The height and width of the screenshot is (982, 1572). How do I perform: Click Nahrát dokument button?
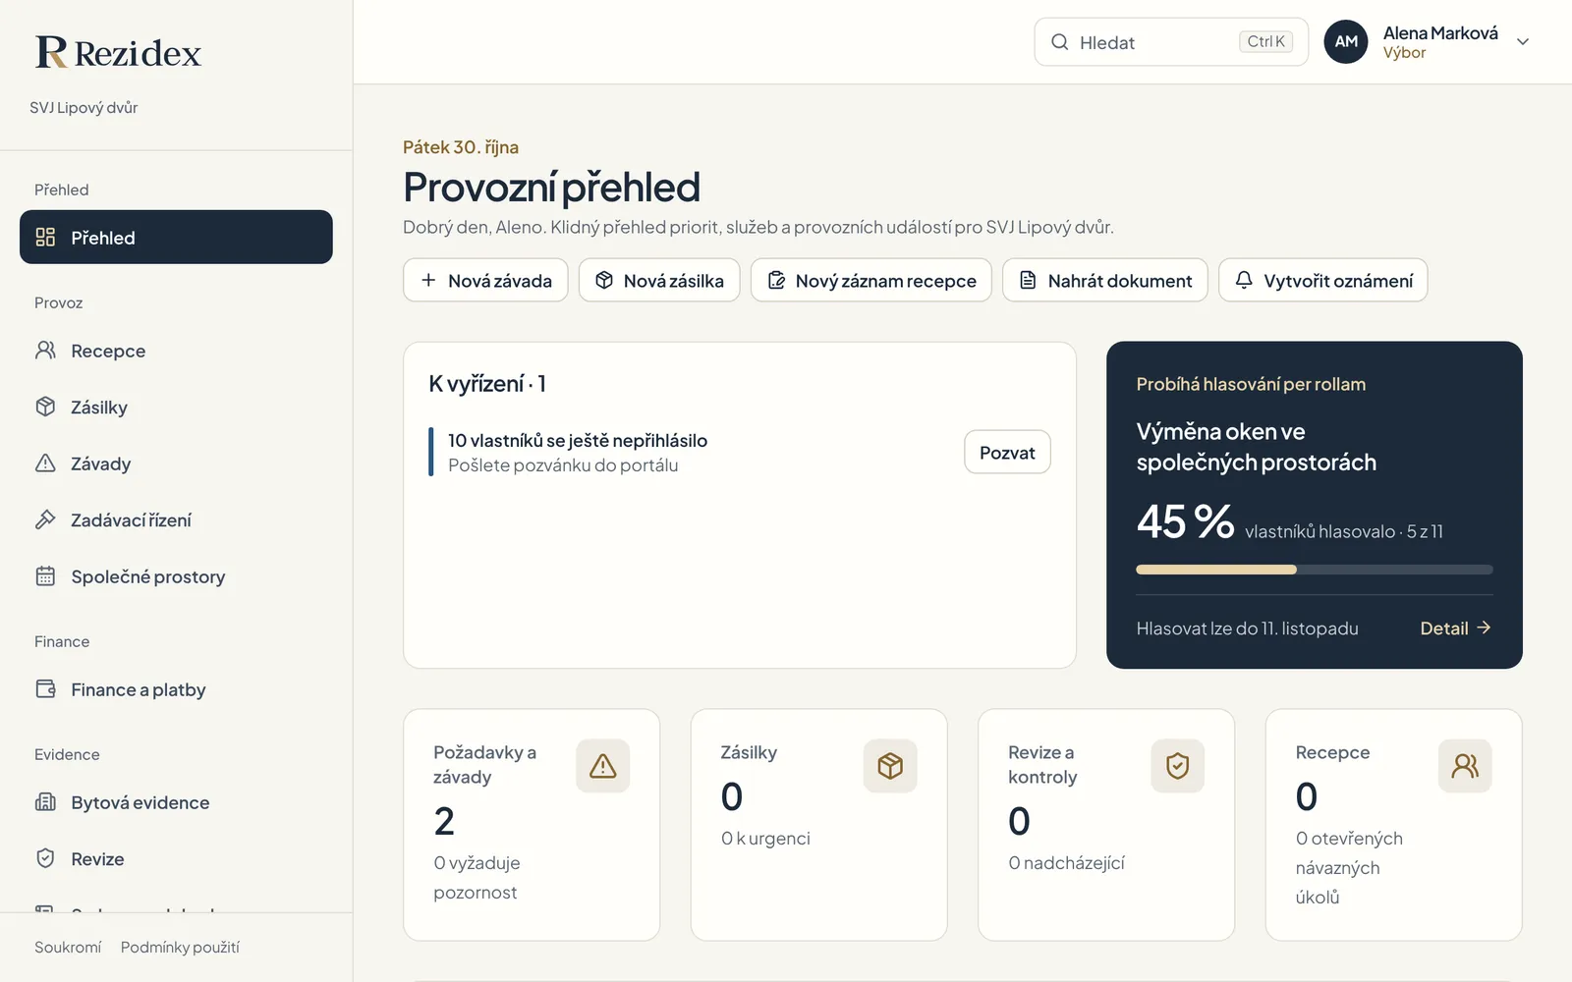[1105, 281]
